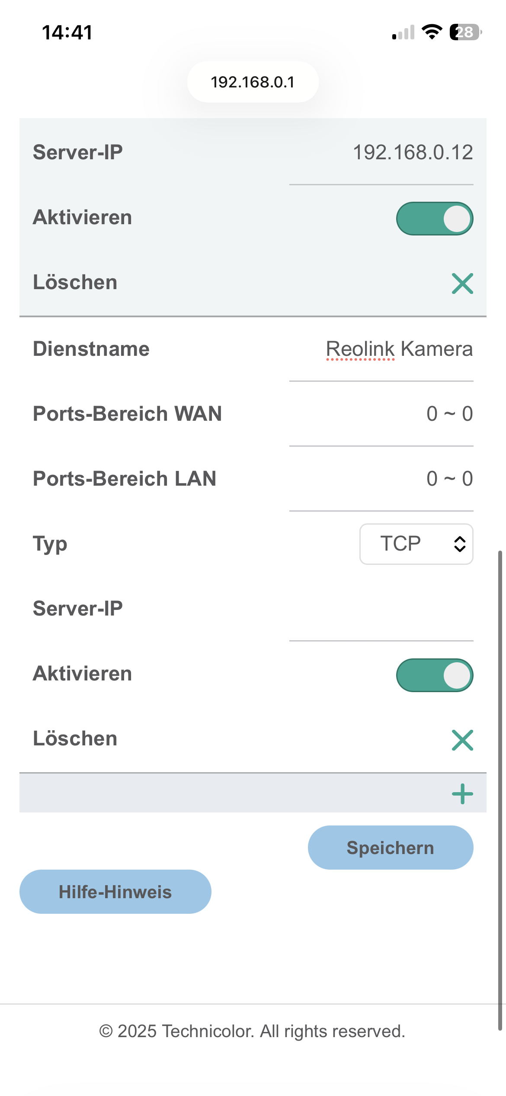Delete the first port forwarding rule with X
The width and height of the screenshot is (506, 1096).
462,284
